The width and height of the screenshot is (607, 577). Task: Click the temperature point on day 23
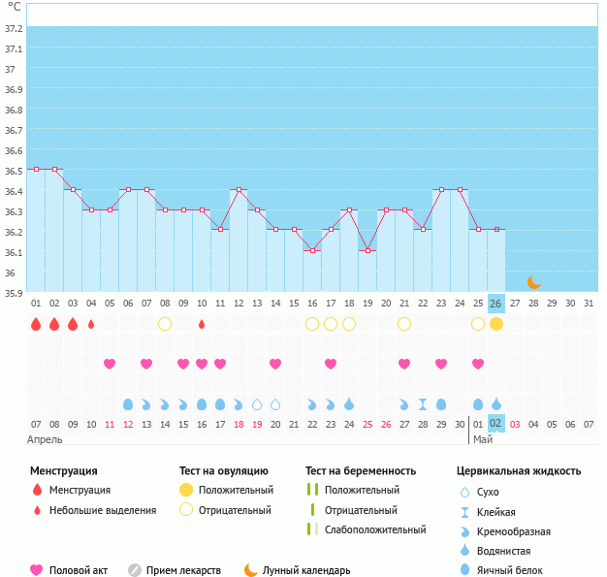(x=441, y=190)
